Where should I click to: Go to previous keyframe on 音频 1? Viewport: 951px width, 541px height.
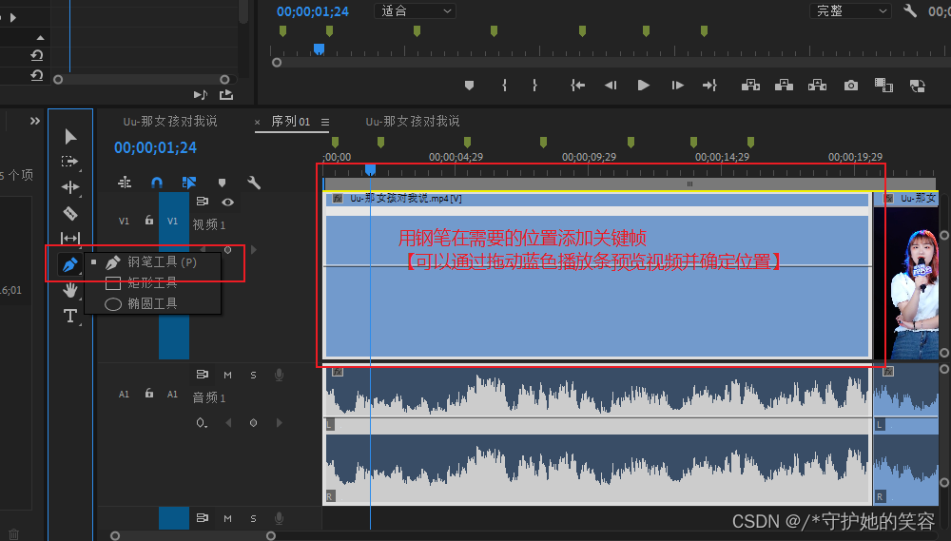[x=228, y=423]
